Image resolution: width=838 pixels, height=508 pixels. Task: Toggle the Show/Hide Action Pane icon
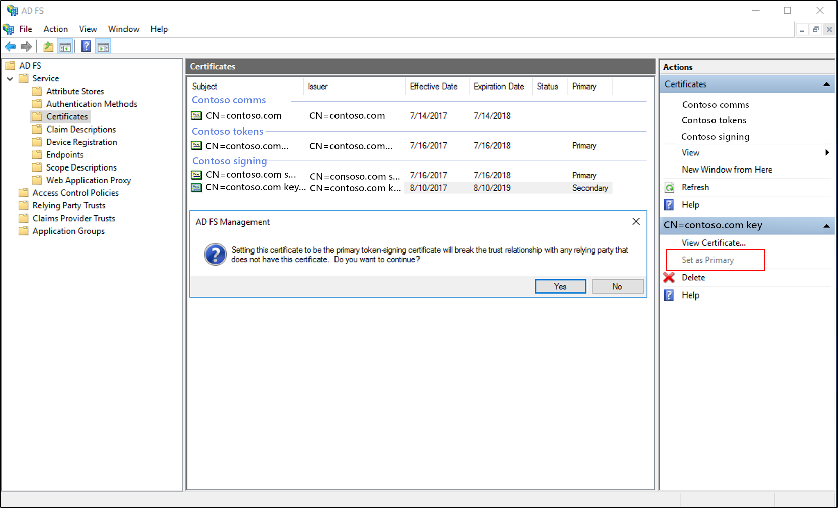point(103,47)
